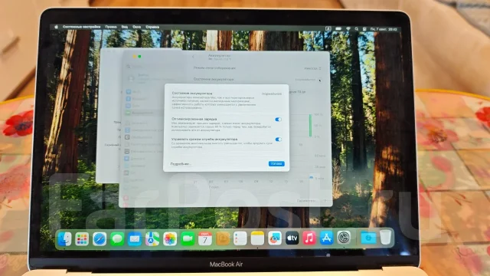
Task: Open the Apple menu
Action: [x=56, y=28]
